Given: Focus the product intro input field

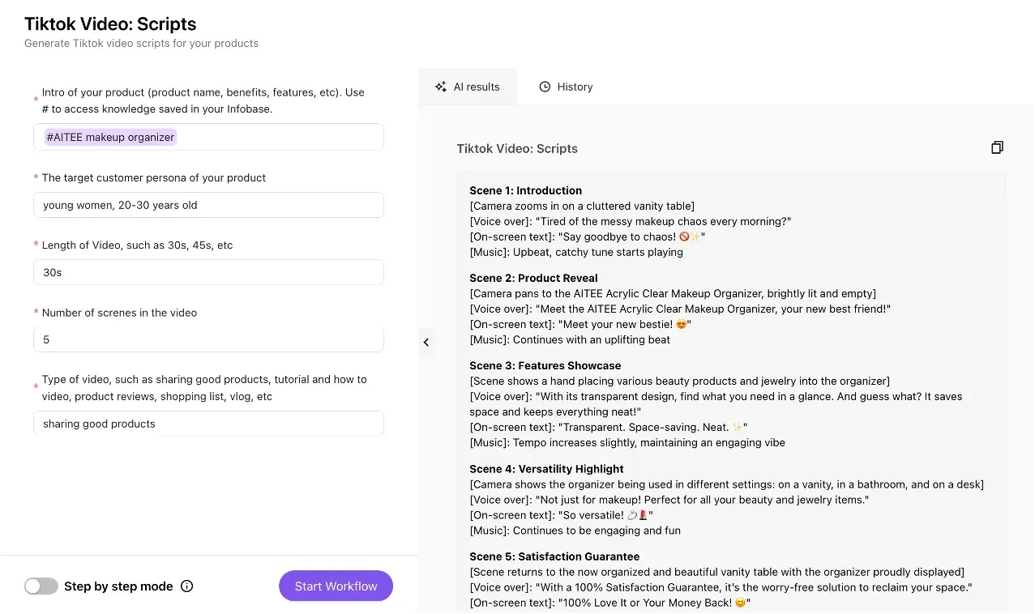Looking at the screenshot, I should [276, 137].
